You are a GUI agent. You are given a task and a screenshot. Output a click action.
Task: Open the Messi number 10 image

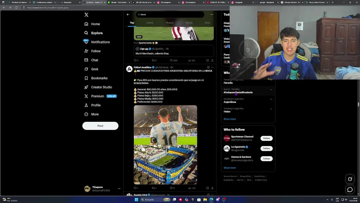(165, 125)
